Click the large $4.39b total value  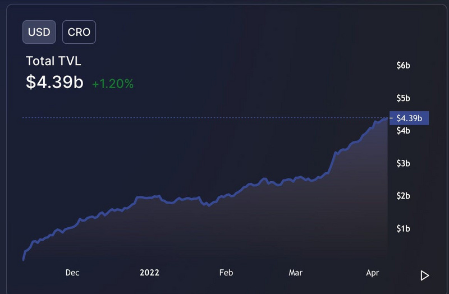point(54,82)
